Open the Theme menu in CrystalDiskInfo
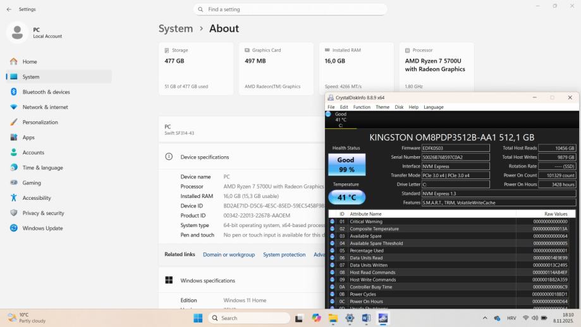581x327 pixels. [x=382, y=107]
